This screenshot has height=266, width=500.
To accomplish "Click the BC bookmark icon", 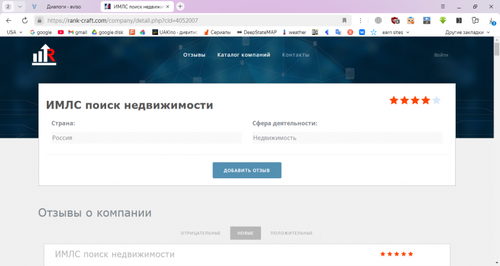I will click(x=315, y=32).
